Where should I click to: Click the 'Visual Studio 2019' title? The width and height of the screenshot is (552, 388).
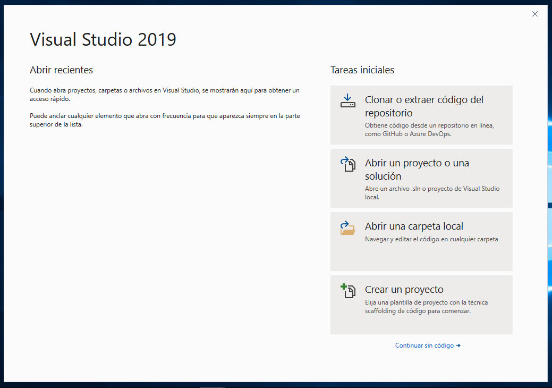pyautogui.click(x=103, y=39)
